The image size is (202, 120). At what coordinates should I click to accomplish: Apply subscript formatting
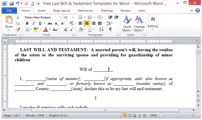click(x=56, y=23)
